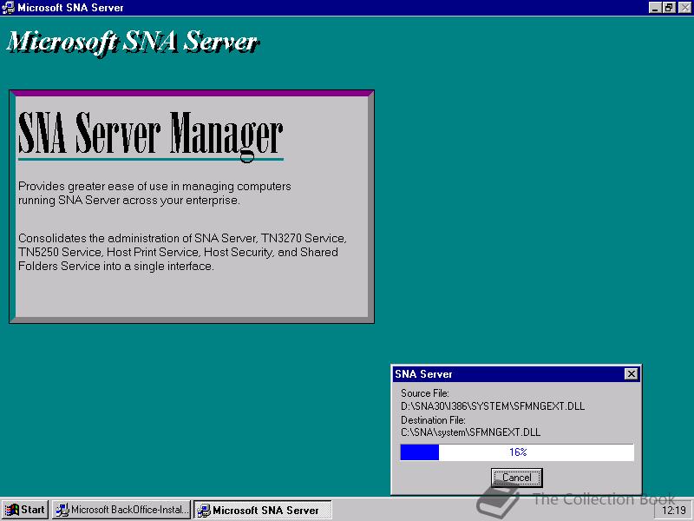Click destination path C:\SNA\system\SFMNGEXT.DLL

pyautogui.click(x=470, y=432)
